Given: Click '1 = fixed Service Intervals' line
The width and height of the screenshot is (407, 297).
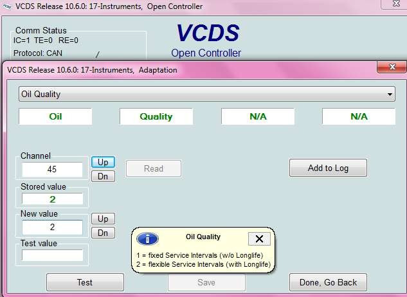Looking at the screenshot, I should [x=200, y=255].
